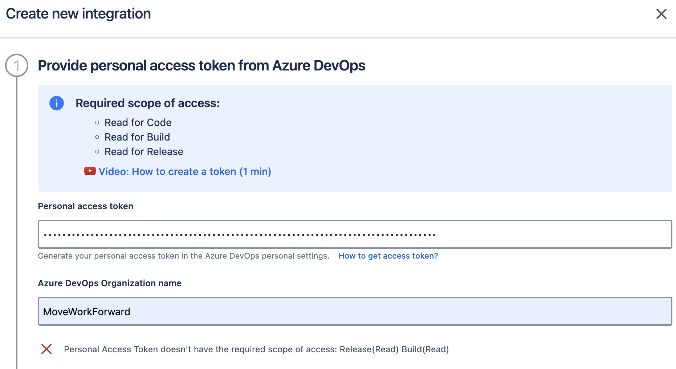Click the blue info icon

(x=57, y=103)
